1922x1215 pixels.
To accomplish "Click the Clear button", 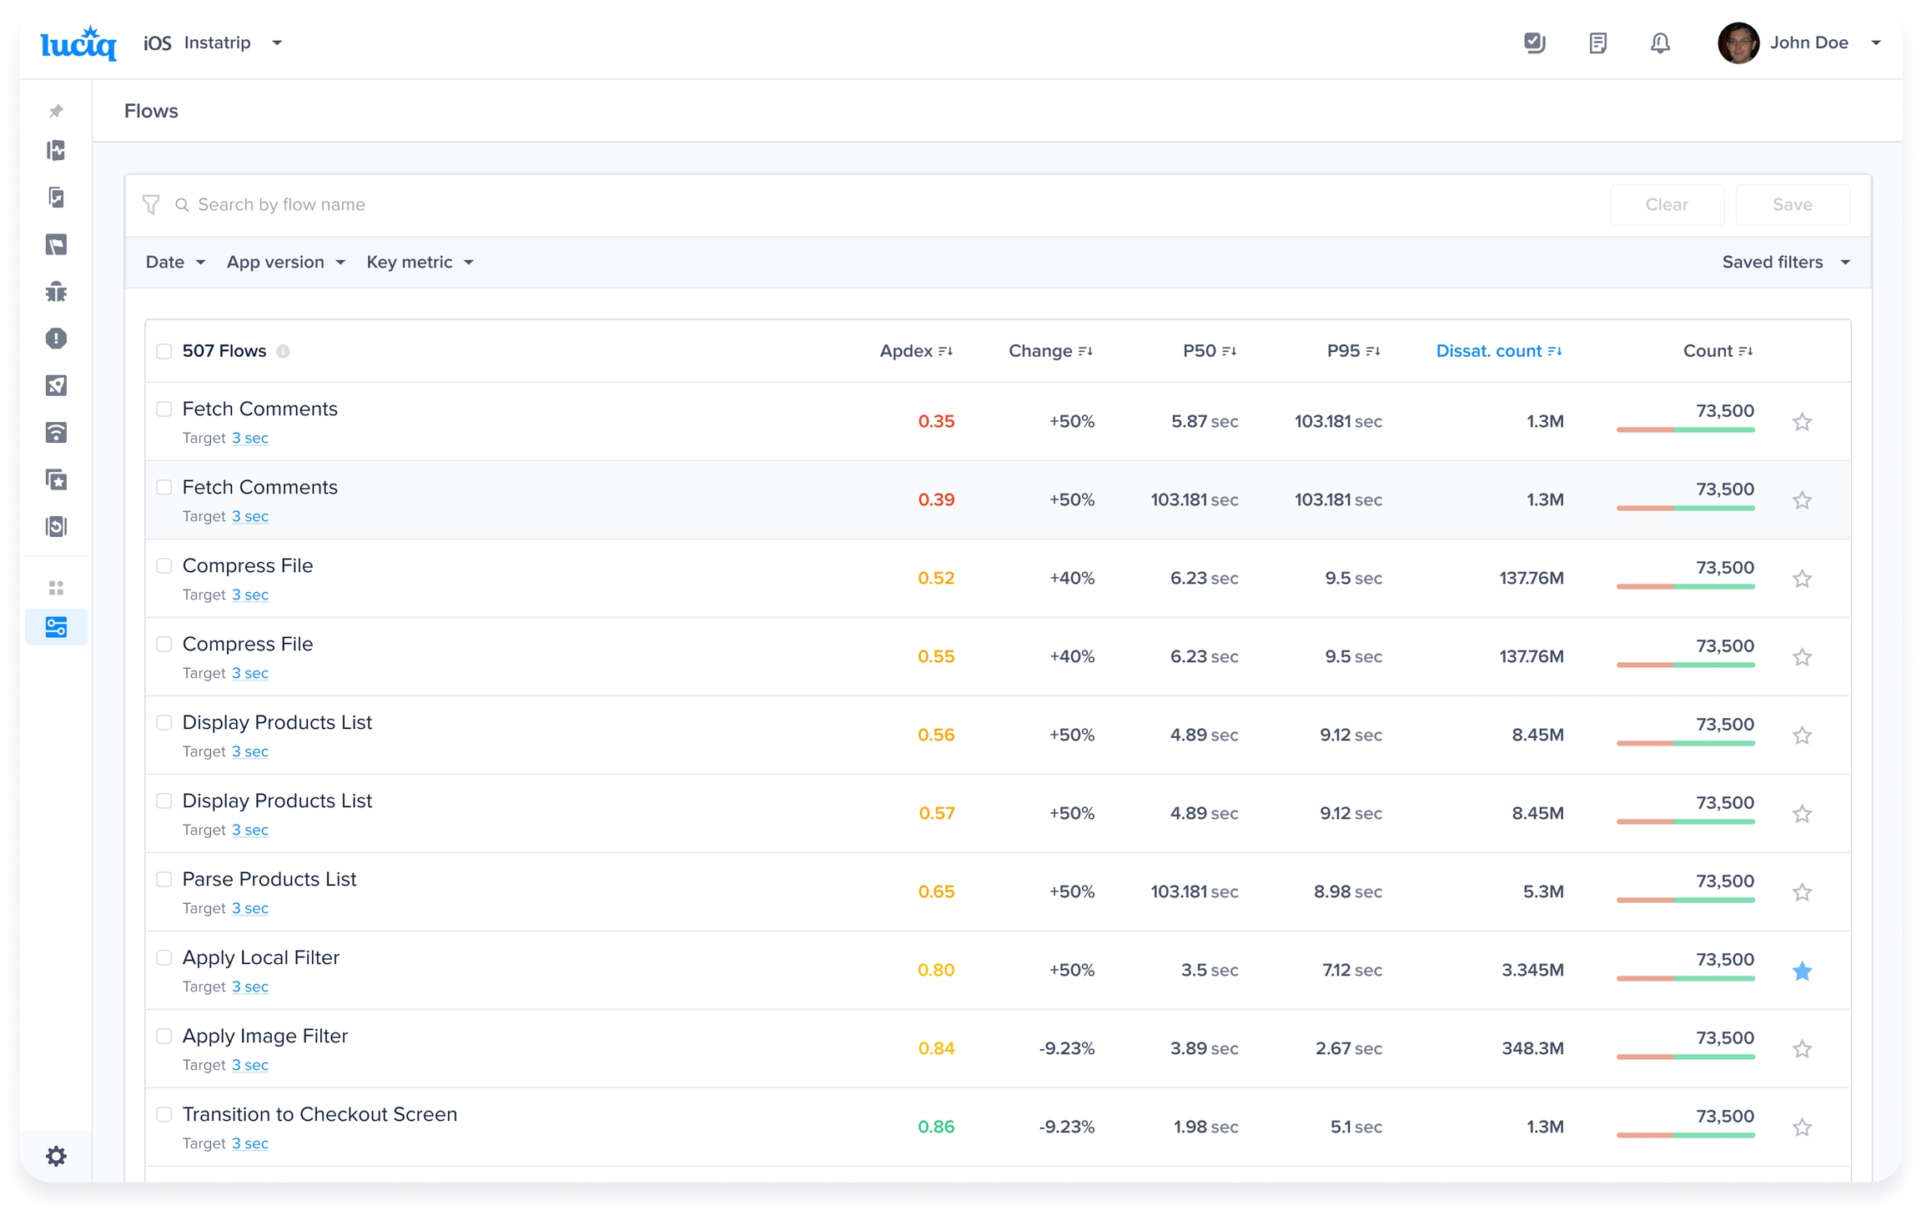I will tap(1666, 205).
